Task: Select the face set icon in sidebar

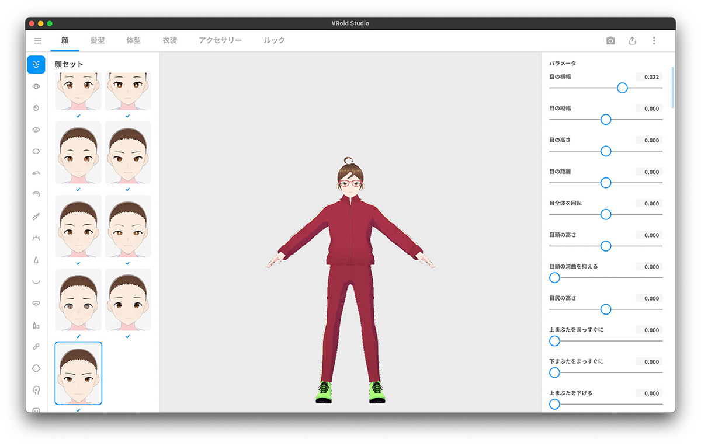Action: tap(36, 64)
